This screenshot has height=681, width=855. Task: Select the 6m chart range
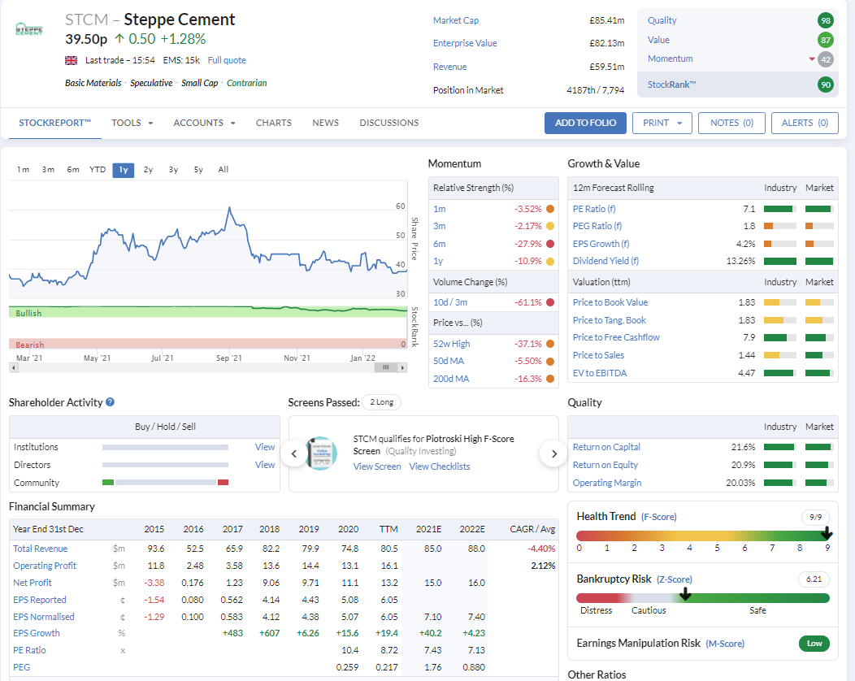73,170
